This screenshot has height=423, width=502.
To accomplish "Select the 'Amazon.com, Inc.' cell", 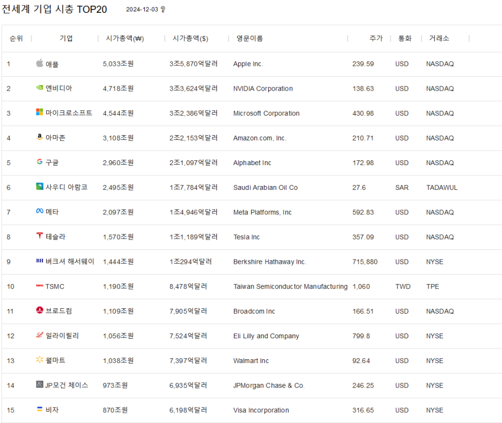I will point(260,138).
